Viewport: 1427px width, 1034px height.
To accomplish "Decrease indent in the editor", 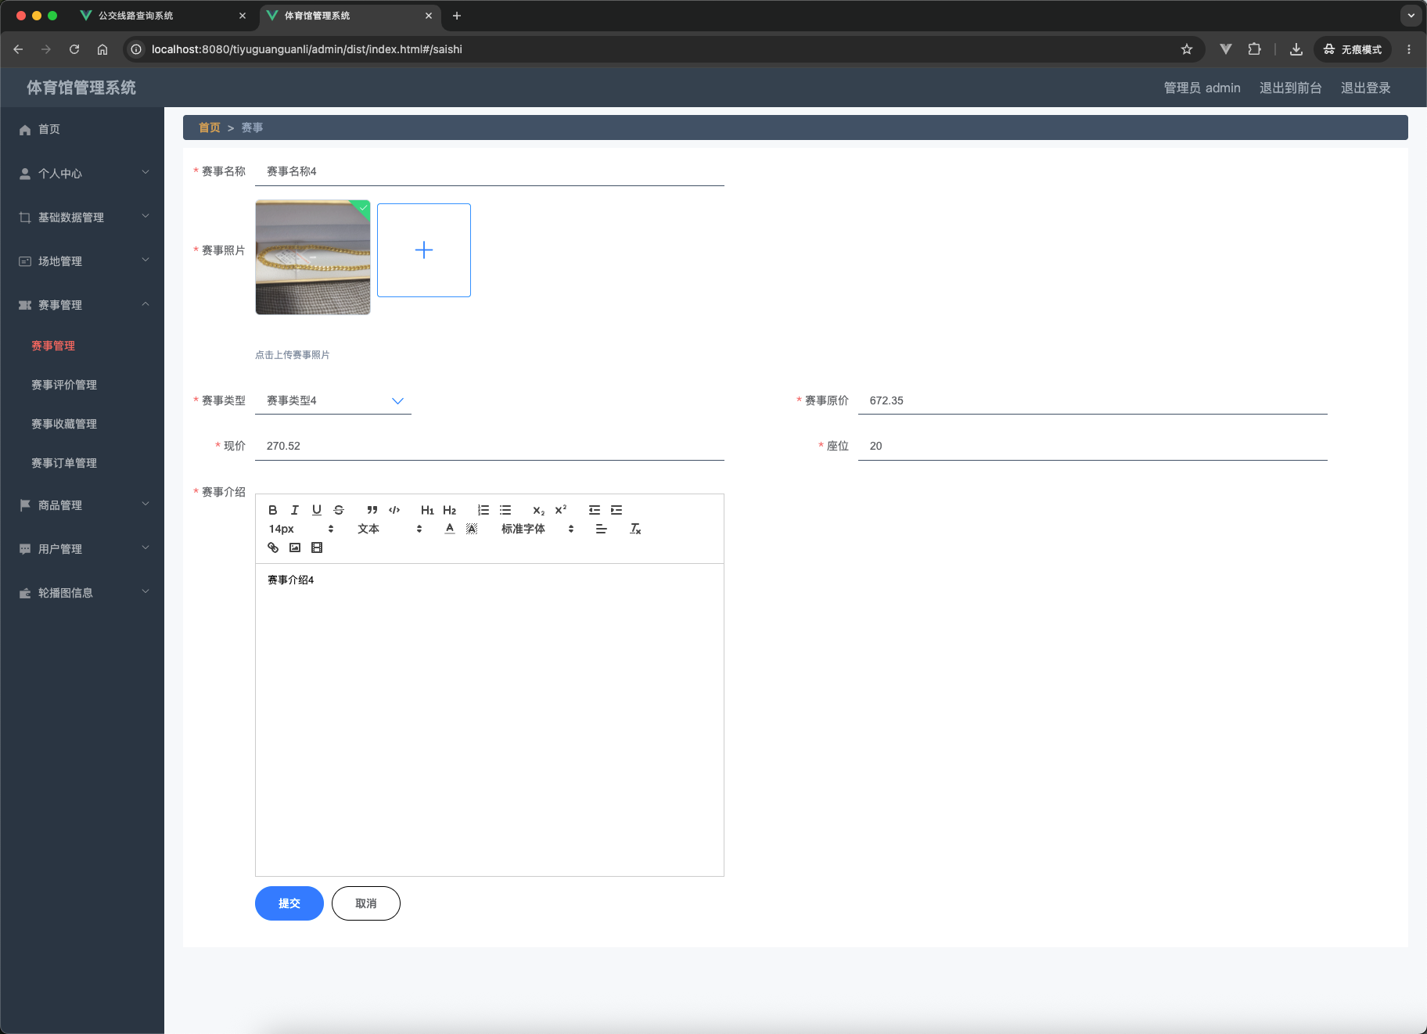I will tap(595, 510).
